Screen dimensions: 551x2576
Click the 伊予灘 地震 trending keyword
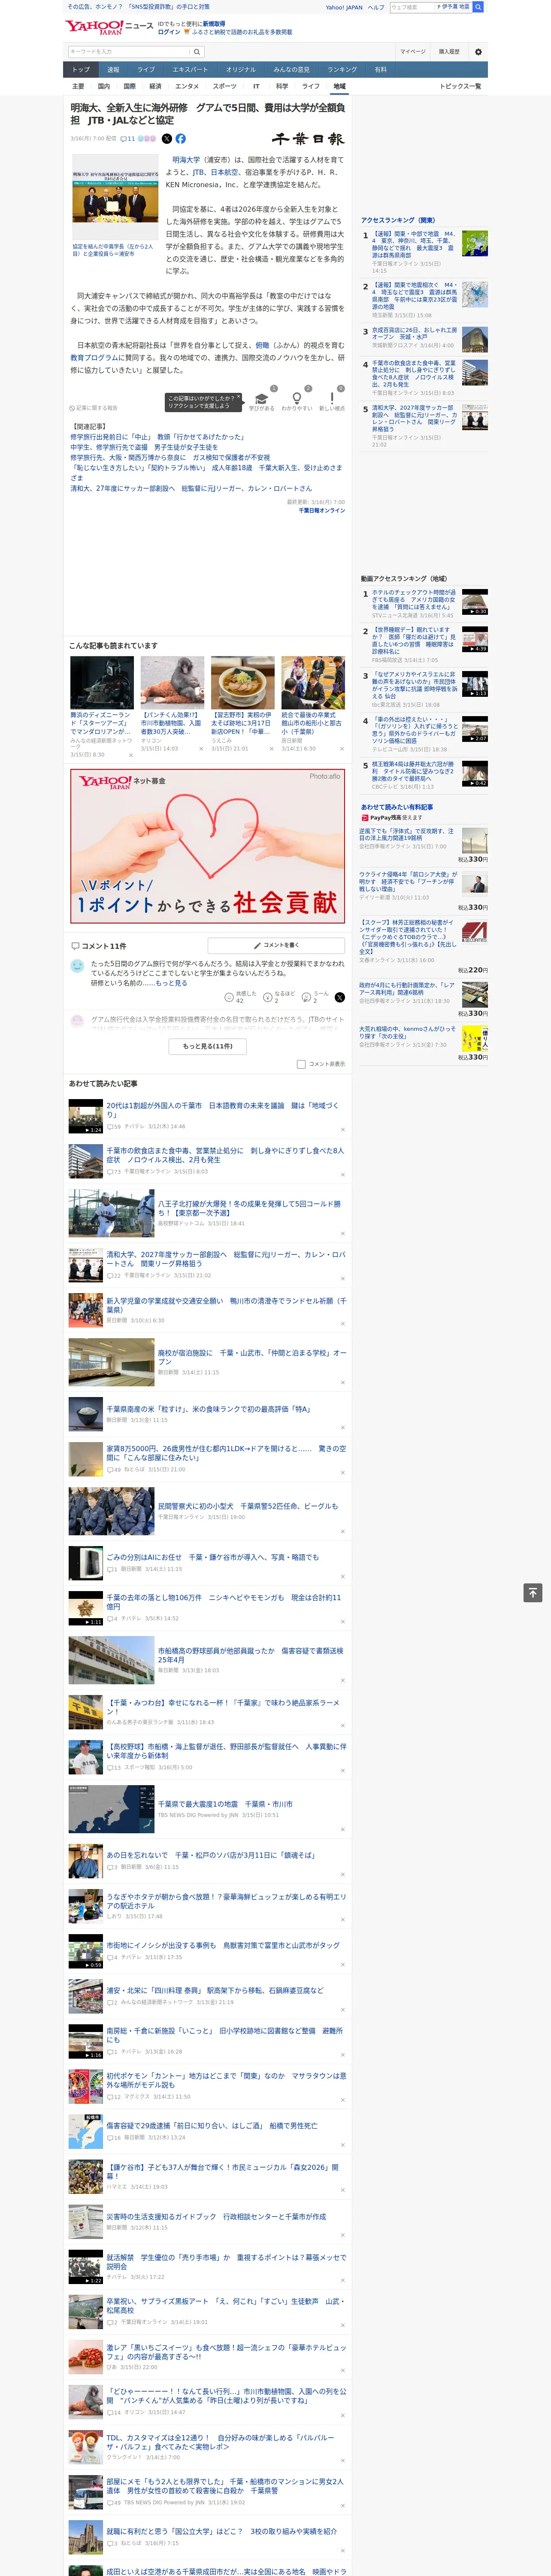coord(453,7)
